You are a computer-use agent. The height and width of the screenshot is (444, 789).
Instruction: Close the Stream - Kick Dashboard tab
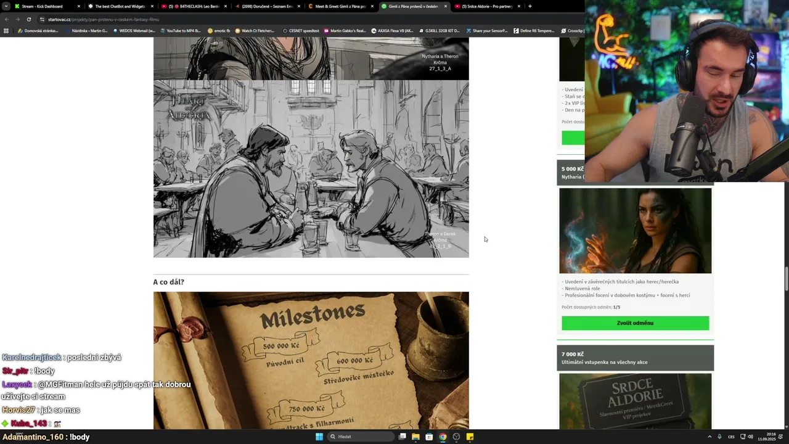tap(78, 6)
